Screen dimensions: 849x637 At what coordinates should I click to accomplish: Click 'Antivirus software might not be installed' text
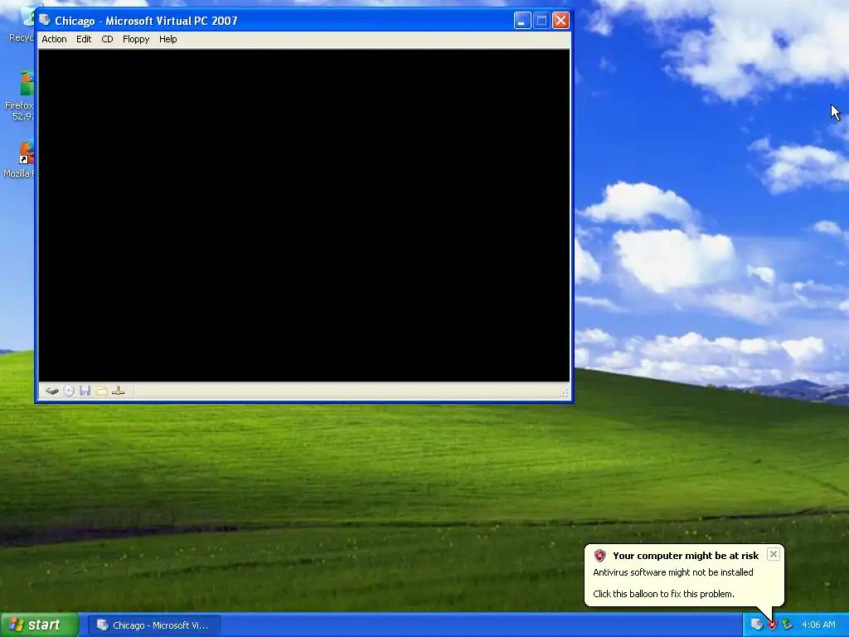click(673, 572)
